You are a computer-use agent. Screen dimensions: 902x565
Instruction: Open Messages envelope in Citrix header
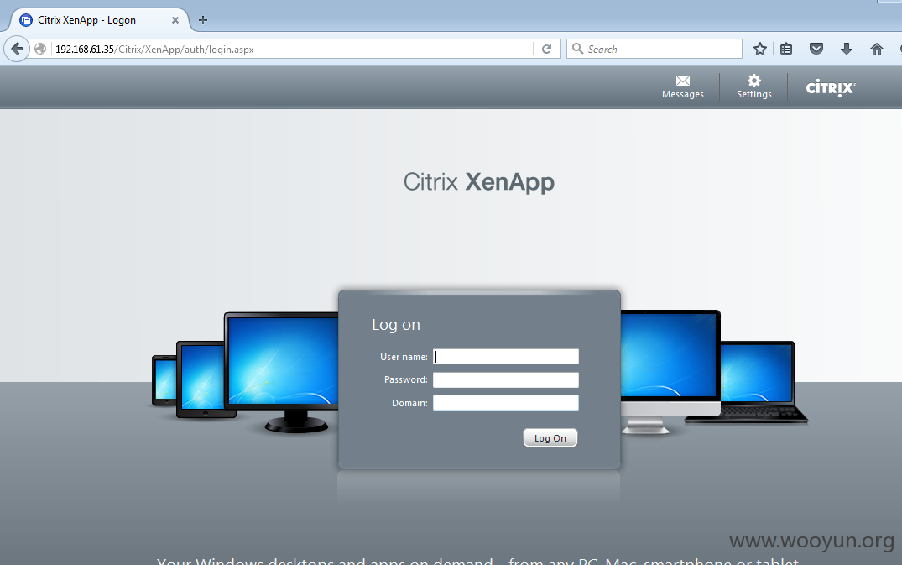point(683,86)
